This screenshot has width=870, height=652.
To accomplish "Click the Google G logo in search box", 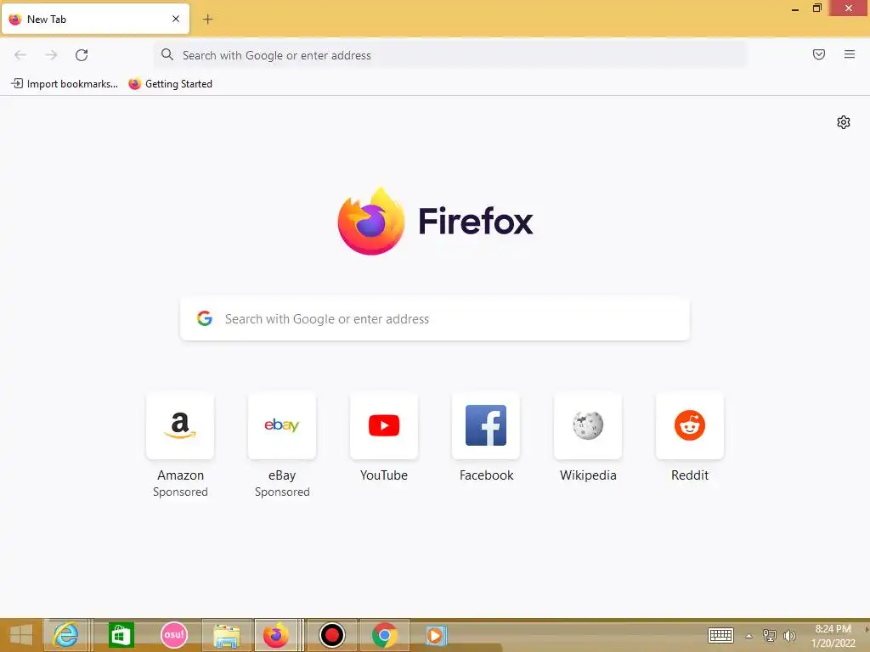I will 205,318.
